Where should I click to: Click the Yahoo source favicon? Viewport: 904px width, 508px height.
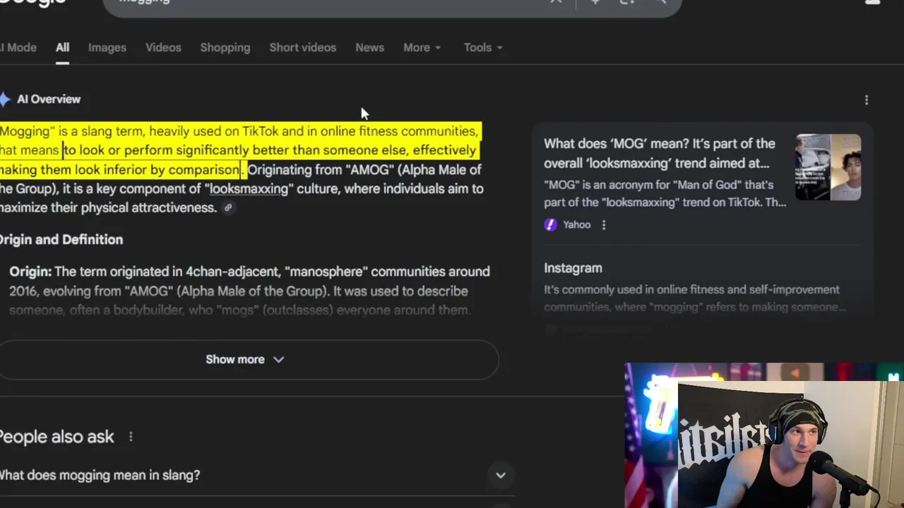pyautogui.click(x=550, y=224)
